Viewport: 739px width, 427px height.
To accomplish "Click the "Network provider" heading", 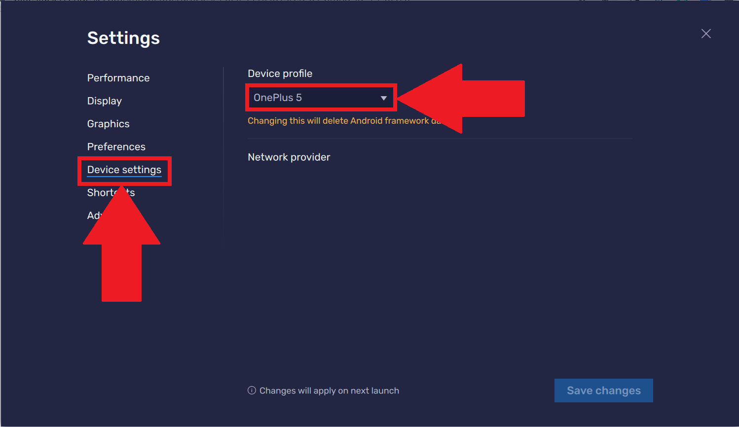I will (289, 157).
